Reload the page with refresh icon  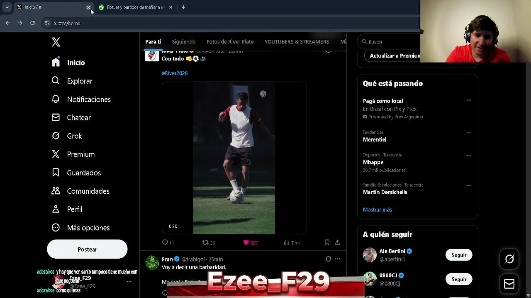32,23
